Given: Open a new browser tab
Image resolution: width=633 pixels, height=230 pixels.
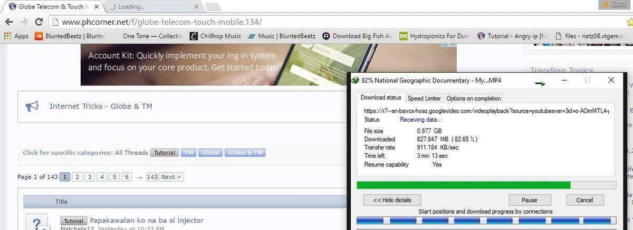Looking at the screenshot, I should 213,7.
